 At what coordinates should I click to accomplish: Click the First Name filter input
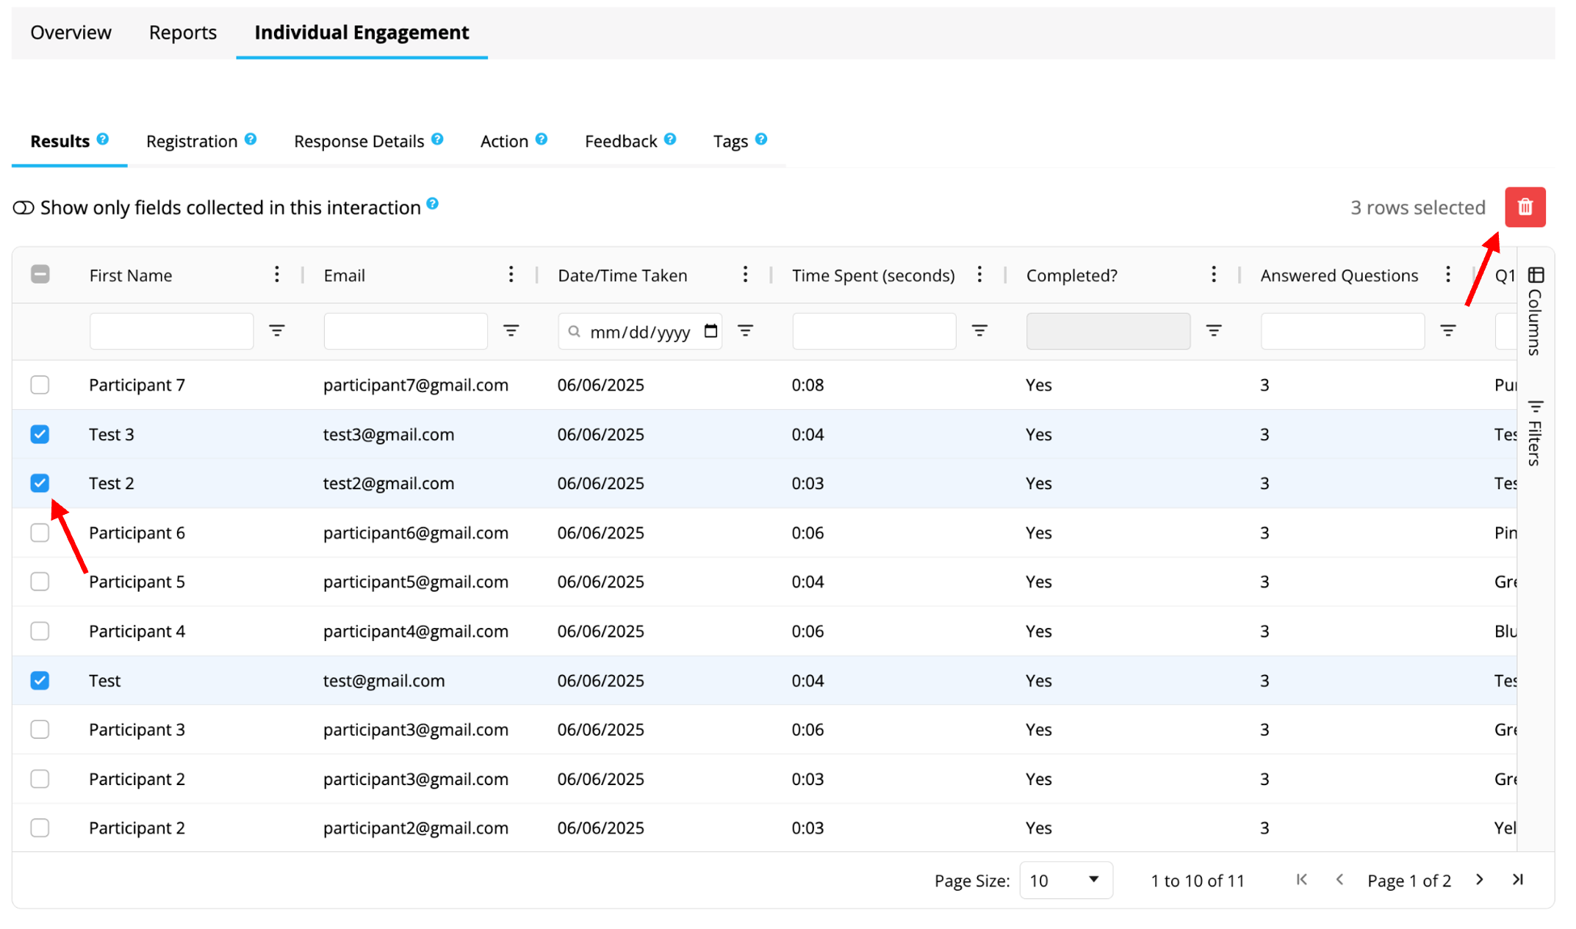click(x=171, y=330)
